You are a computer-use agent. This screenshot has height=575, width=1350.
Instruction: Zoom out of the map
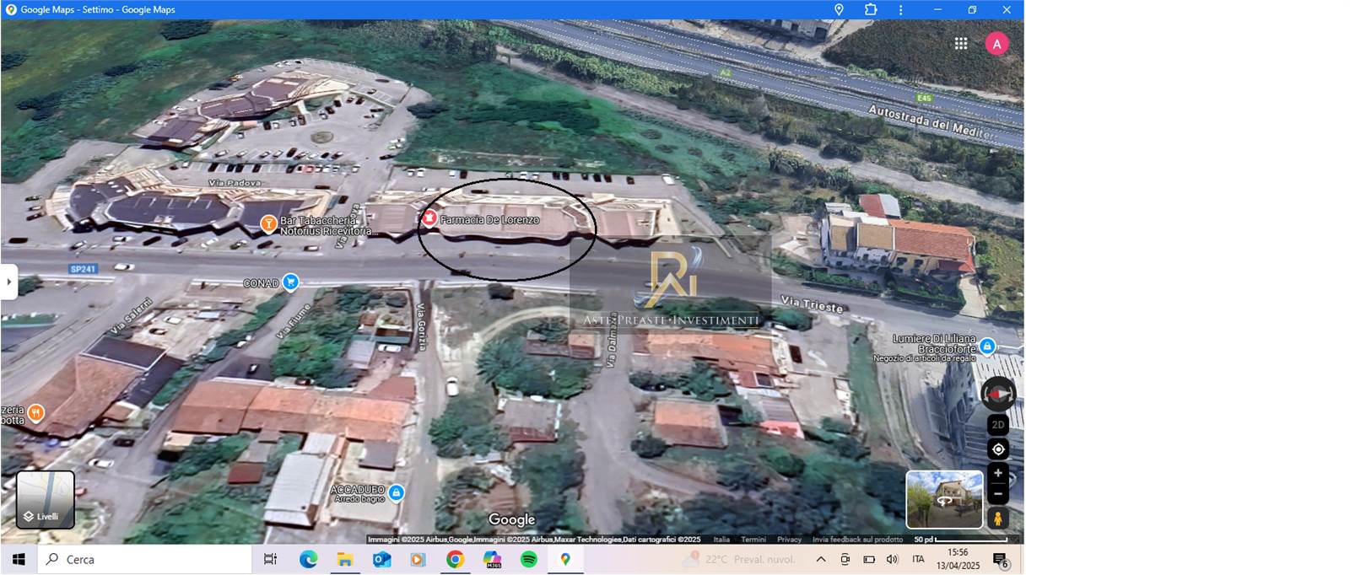pos(998,493)
